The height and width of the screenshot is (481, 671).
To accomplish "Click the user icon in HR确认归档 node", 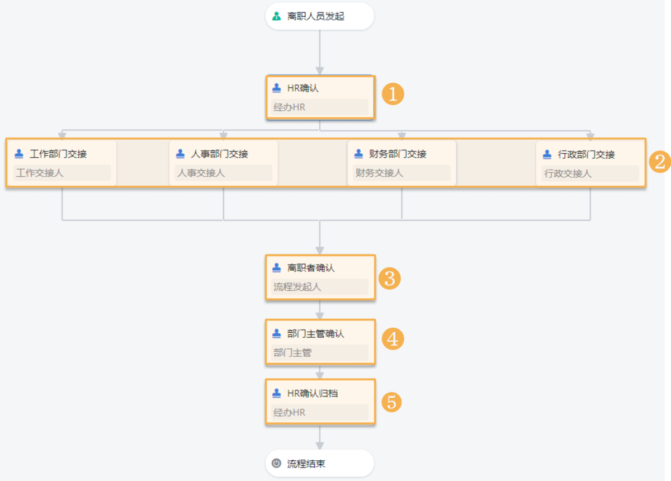I will [276, 393].
